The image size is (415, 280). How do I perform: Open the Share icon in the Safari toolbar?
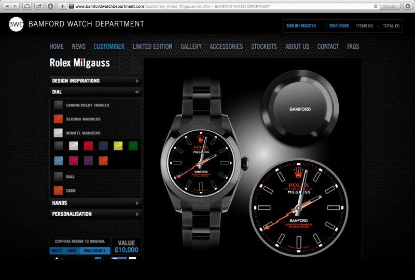(x=39, y=6)
